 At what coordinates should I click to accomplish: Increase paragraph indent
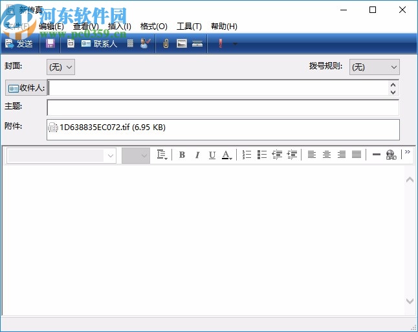(292, 155)
